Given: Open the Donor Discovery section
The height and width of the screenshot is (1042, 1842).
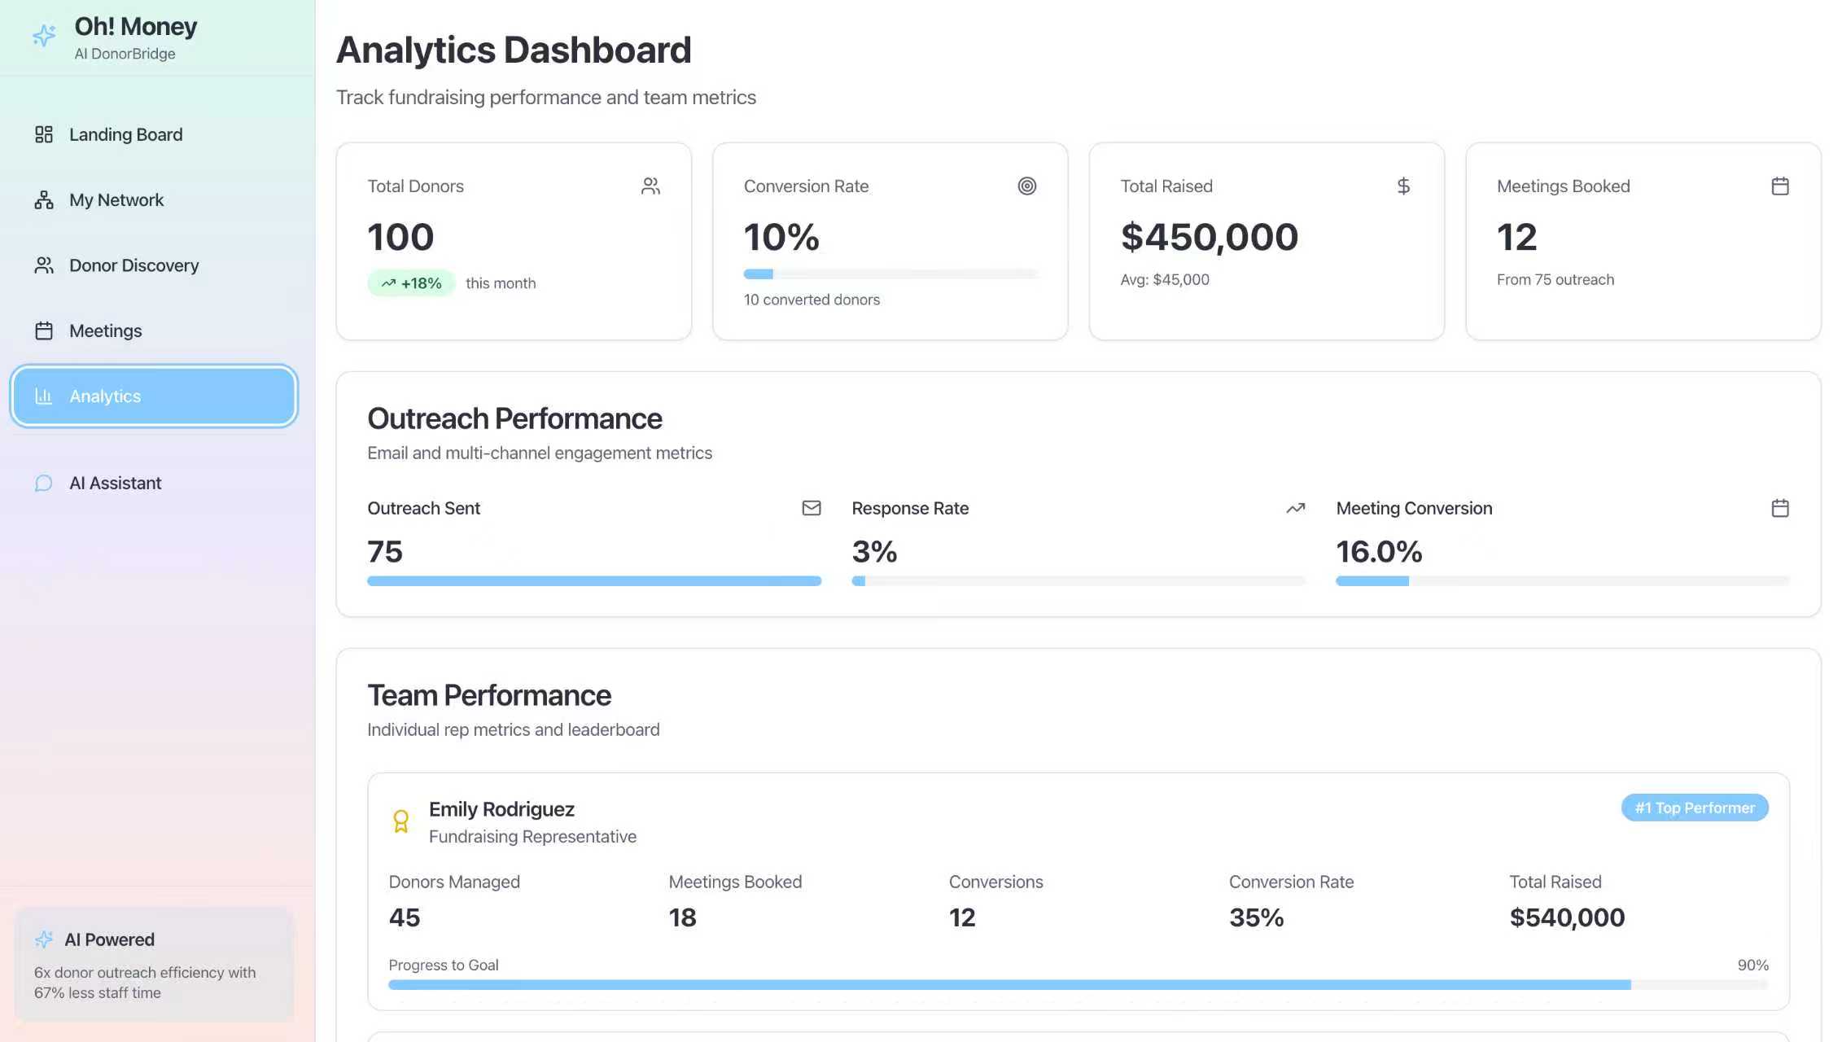Looking at the screenshot, I should click(x=133, y=265).
